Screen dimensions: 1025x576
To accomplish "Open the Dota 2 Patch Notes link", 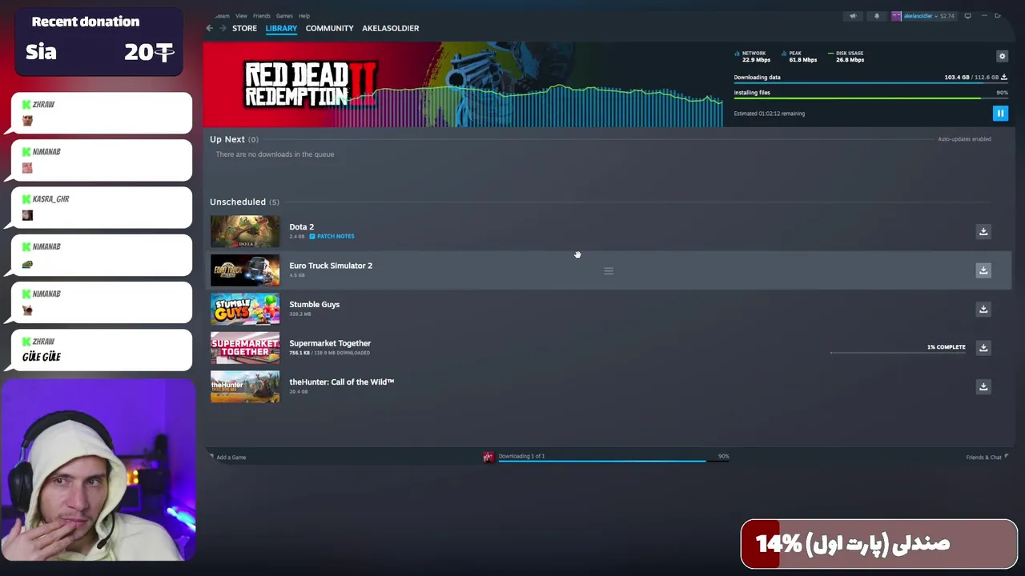I will pyautogui.click(x=332, y=237).
